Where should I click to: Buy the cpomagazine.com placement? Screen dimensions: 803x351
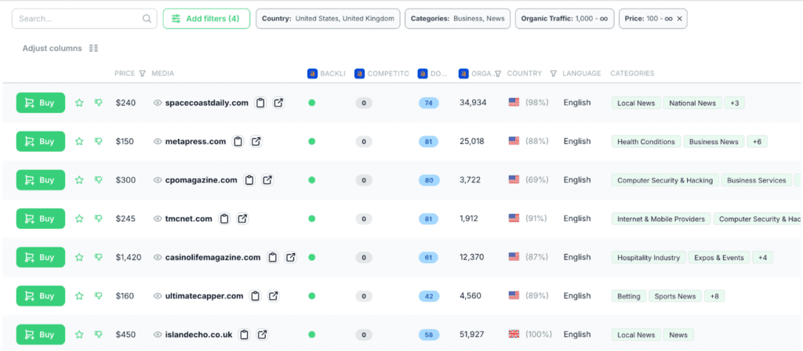41,180
